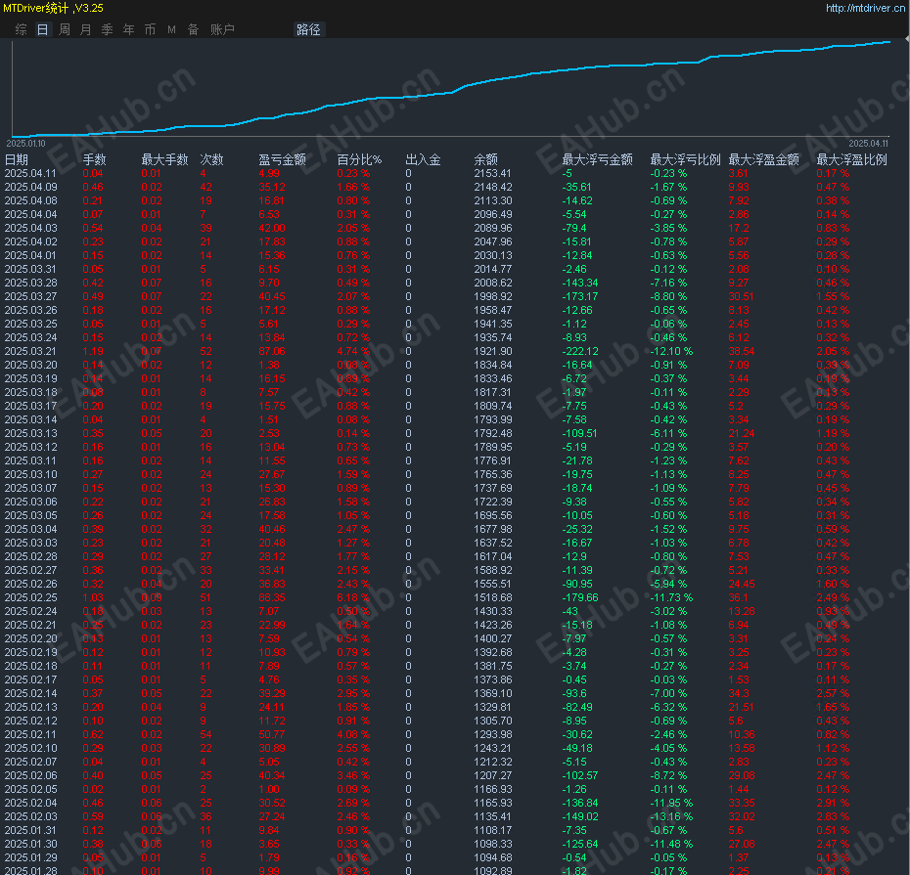Click the 路径 path button
The width and height of the screenshot is (910, 875).
[x=308, y=29]
